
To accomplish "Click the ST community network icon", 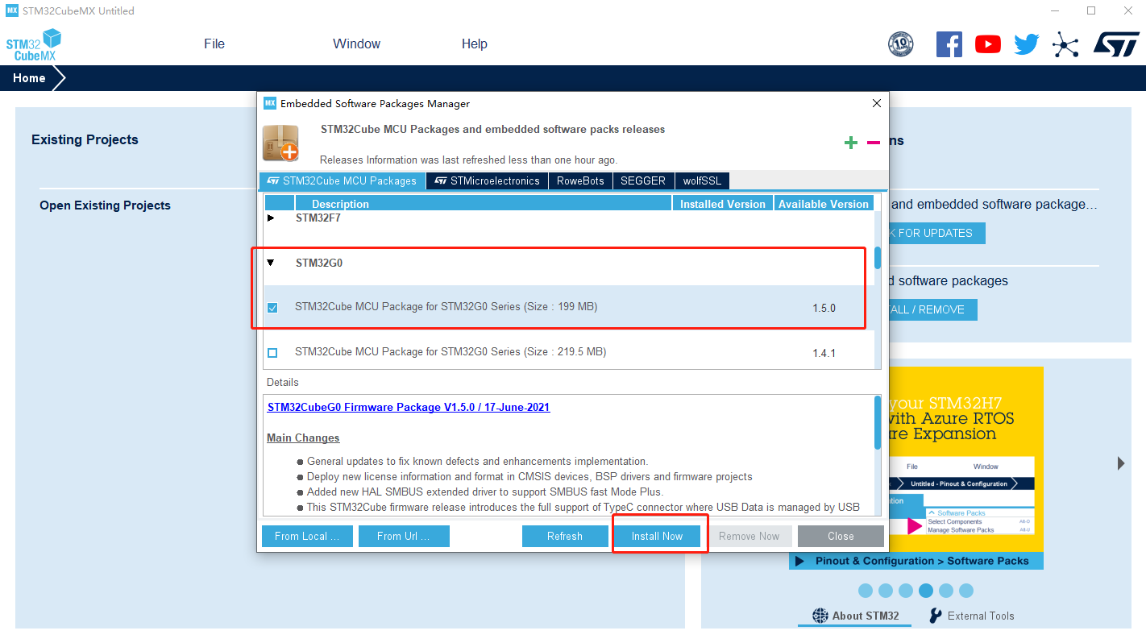I will (x=1065, y=44).
